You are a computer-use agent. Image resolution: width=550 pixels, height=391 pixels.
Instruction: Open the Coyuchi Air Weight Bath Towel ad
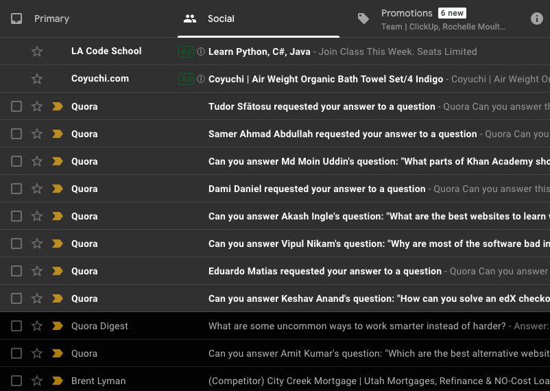275,79
